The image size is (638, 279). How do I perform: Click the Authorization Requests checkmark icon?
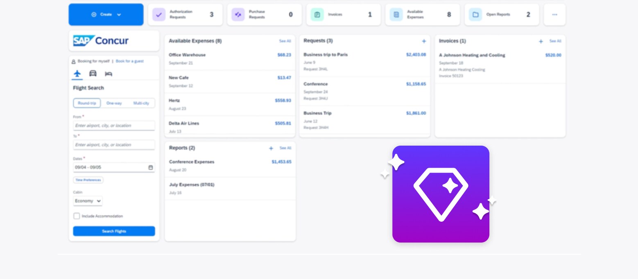[159, 15]
